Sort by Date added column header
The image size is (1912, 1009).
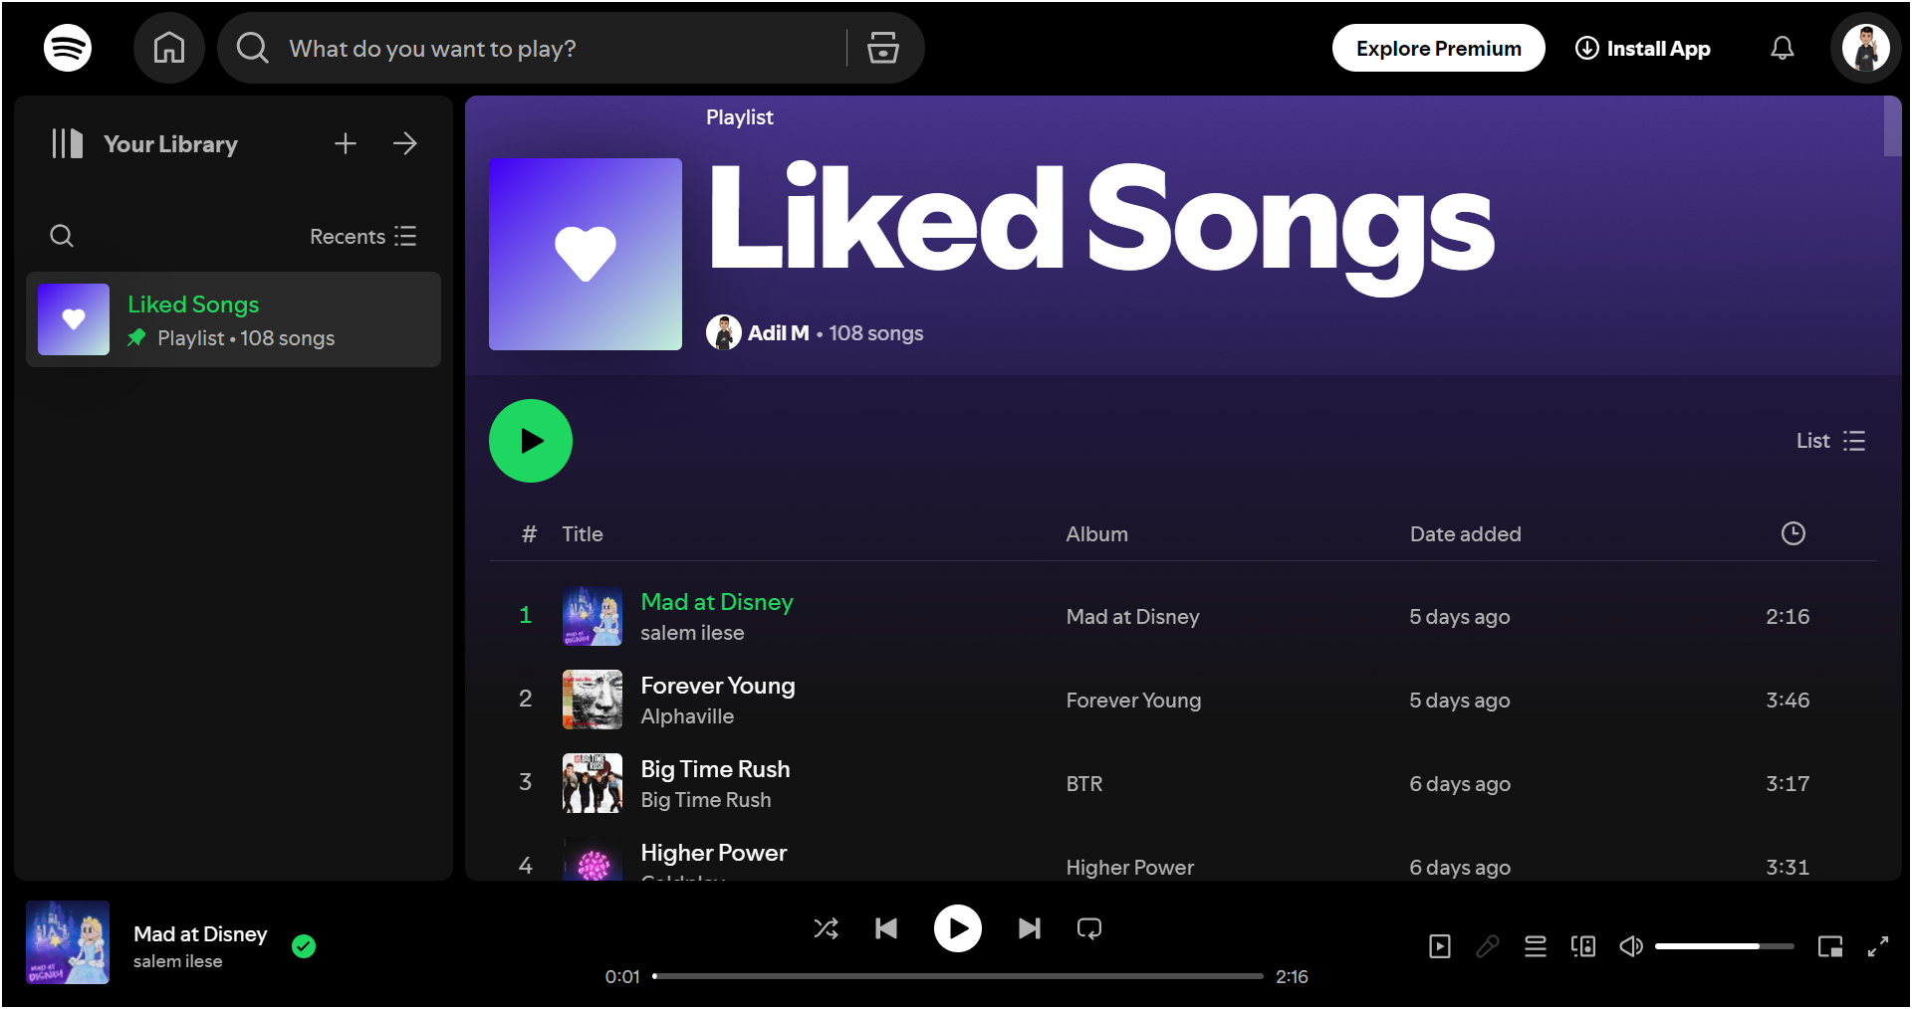pos(1466,534)
